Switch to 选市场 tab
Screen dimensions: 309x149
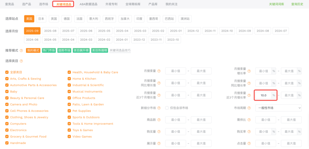point(43,4)
